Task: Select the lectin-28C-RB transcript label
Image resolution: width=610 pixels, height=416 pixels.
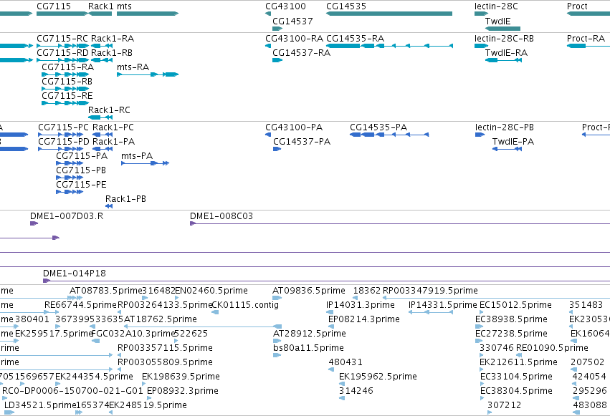Action: 504,39
